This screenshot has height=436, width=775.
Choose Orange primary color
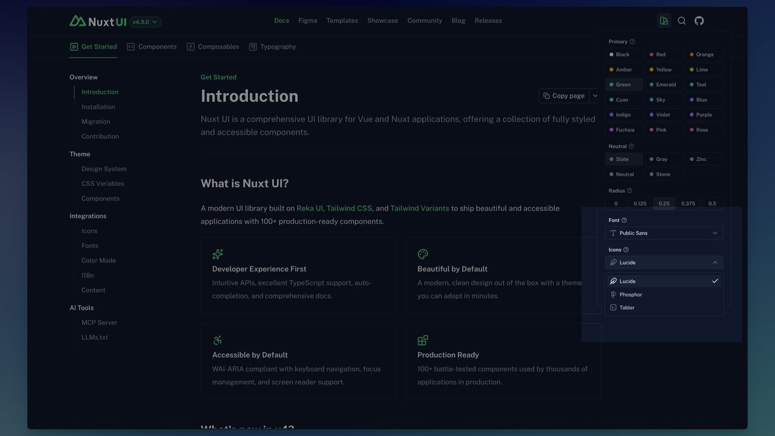[x=704, y=55]
